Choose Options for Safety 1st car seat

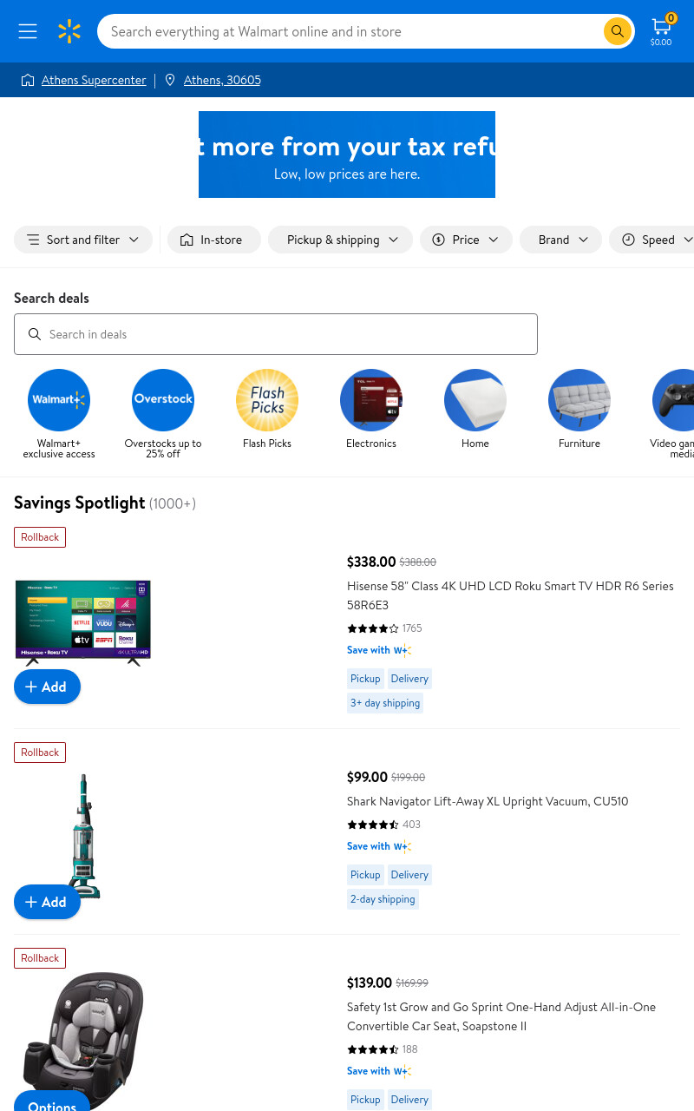[52, 1102]
